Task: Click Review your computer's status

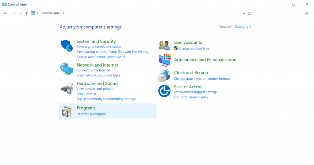Action: coord(99,47)
